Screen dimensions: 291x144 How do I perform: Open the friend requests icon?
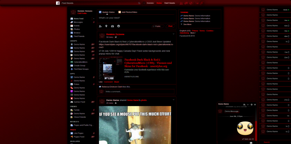pyautogui.click(x=181, y=3)
